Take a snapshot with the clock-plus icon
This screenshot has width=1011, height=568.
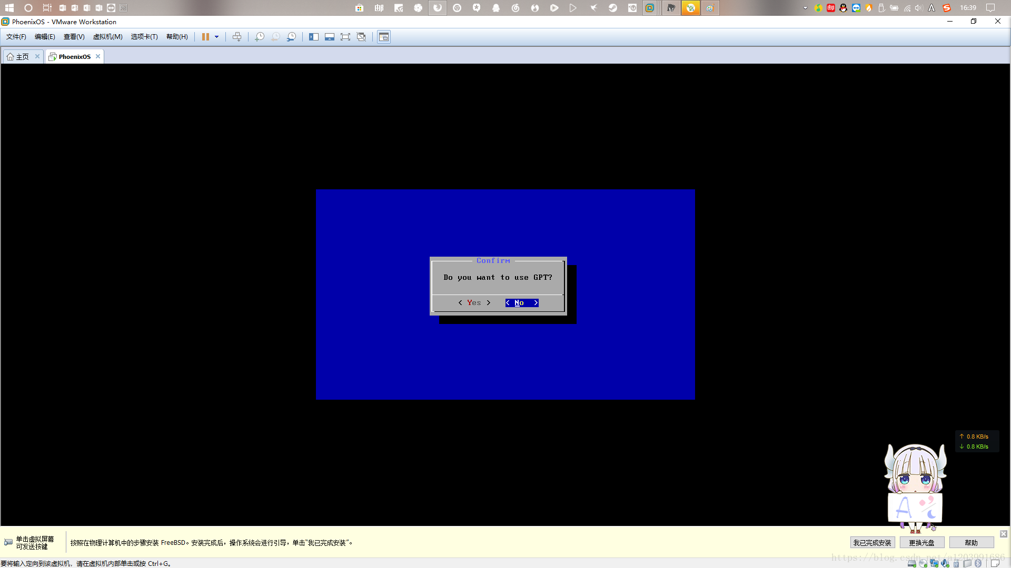click(x=260, y=37)
